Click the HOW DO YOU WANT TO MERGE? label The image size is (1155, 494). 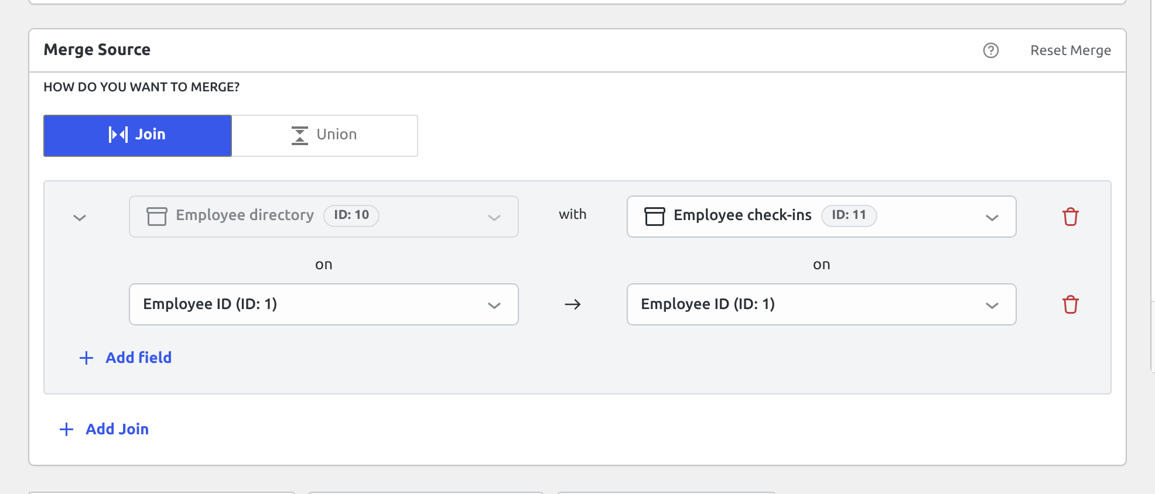pyautogui.click(x=142, y=87)
